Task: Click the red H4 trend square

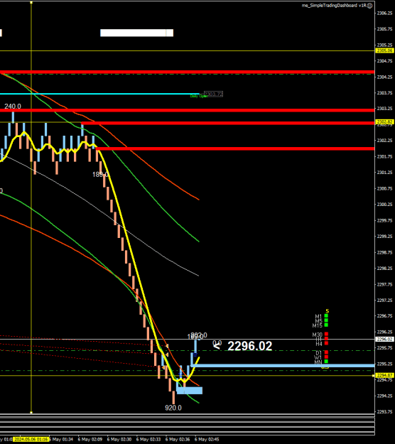Action: [326, 343]
